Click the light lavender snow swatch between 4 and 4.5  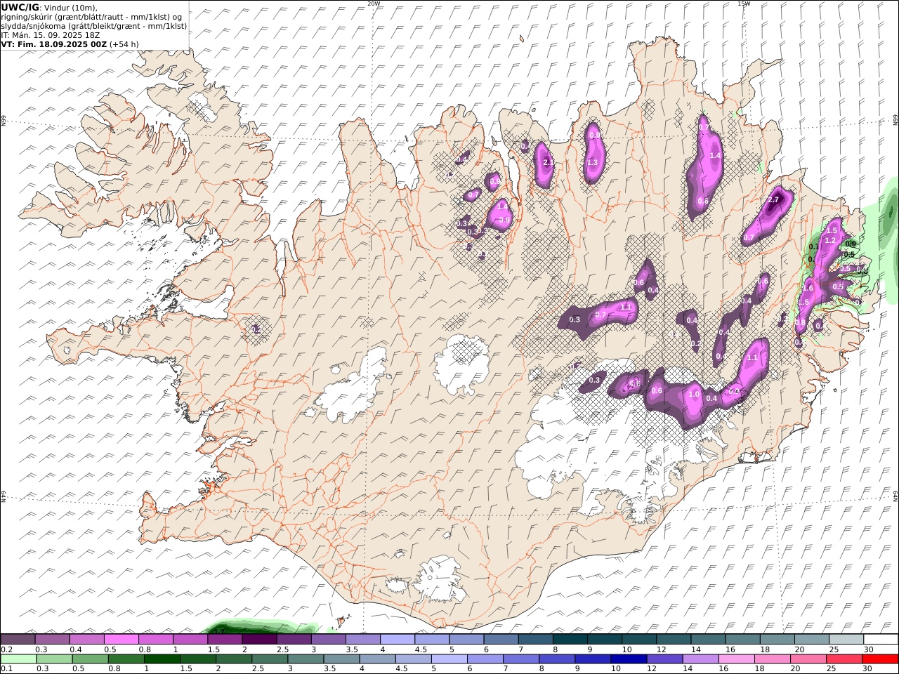point(398,640)
